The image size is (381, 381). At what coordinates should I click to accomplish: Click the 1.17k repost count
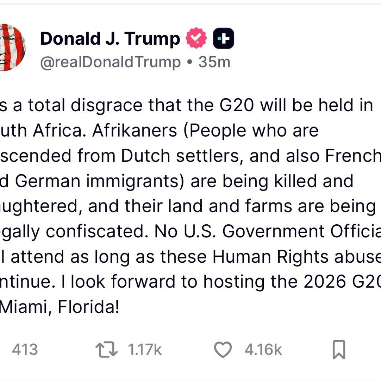[x=145, y=350]
